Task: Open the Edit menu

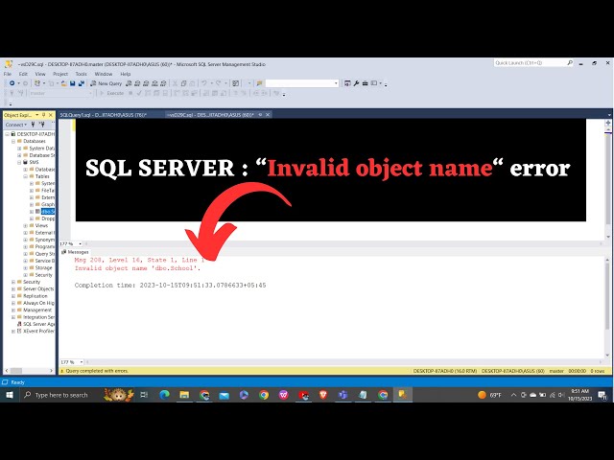Action: [x=23, y=74]
